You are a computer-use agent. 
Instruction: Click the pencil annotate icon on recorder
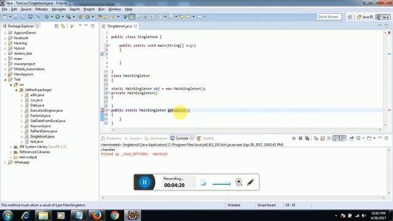click(251, 182)
